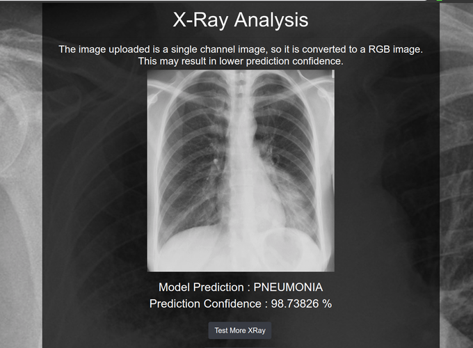The height and width of the screenshot is (348, 473).
Task: Click the X-Ray Analysis page heading
Action: pos(241,19)
